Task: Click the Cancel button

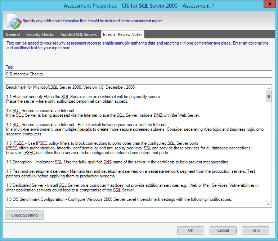Action: tap(223, 230)
